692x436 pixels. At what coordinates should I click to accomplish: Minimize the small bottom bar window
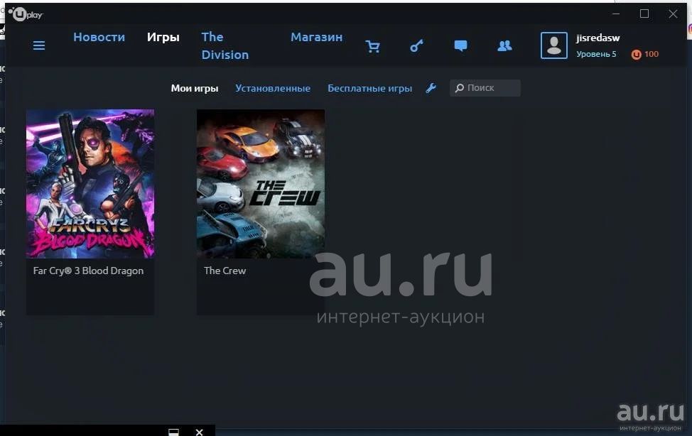pos(174,432)
